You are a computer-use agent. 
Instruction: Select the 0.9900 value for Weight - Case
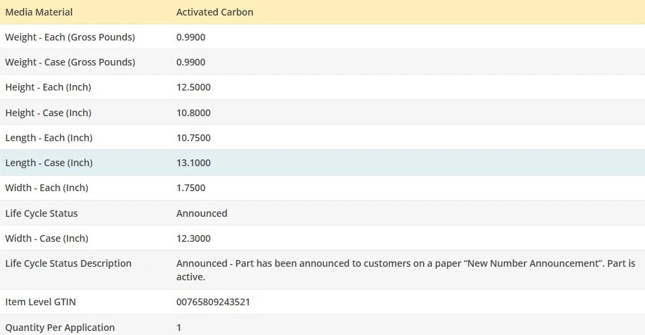tap(191, 62)
